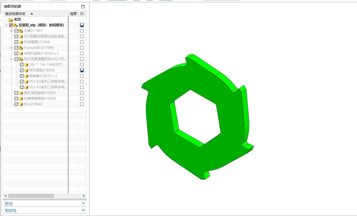
Task: Click the assembly icon of 电机张紧调整机构OK2180
Action: (21, 59)
